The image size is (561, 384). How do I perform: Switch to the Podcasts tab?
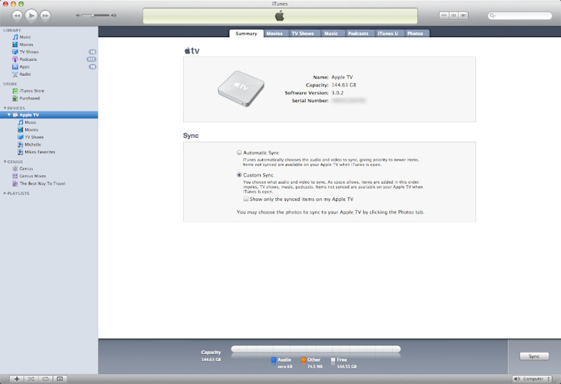(358, 33)
